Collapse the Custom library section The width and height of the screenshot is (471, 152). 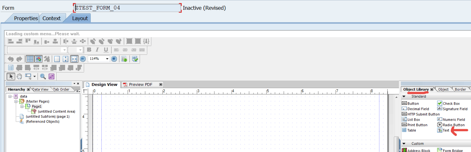[404, 144]
